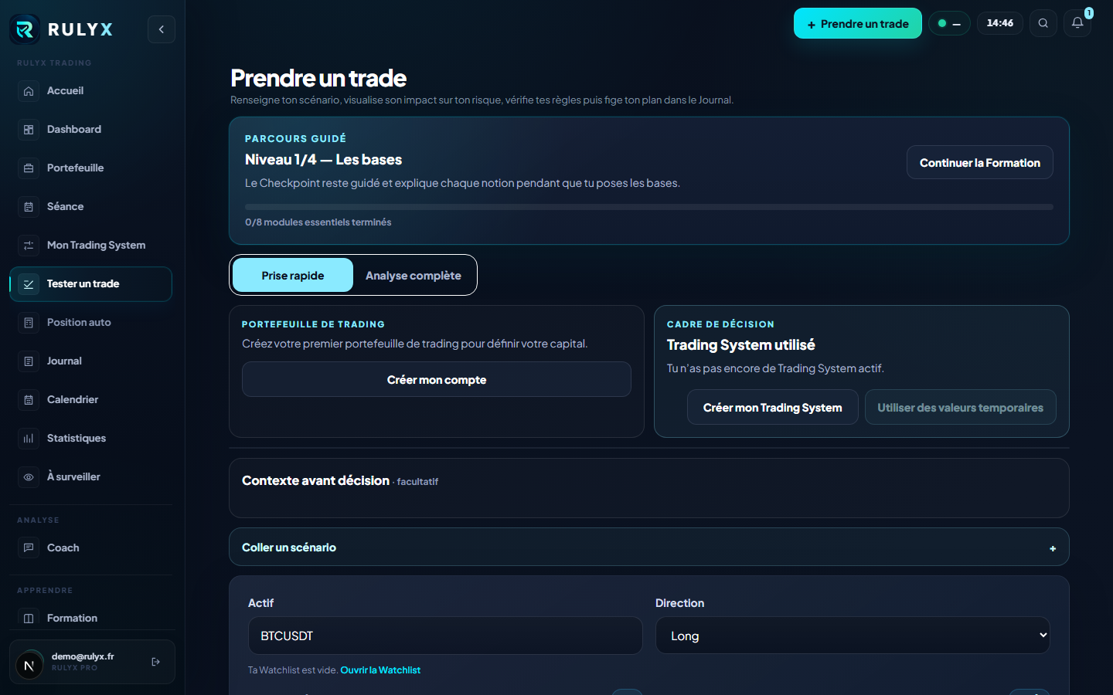Click Continuer la Formation button
The image size is (1113, 695).
980,163
